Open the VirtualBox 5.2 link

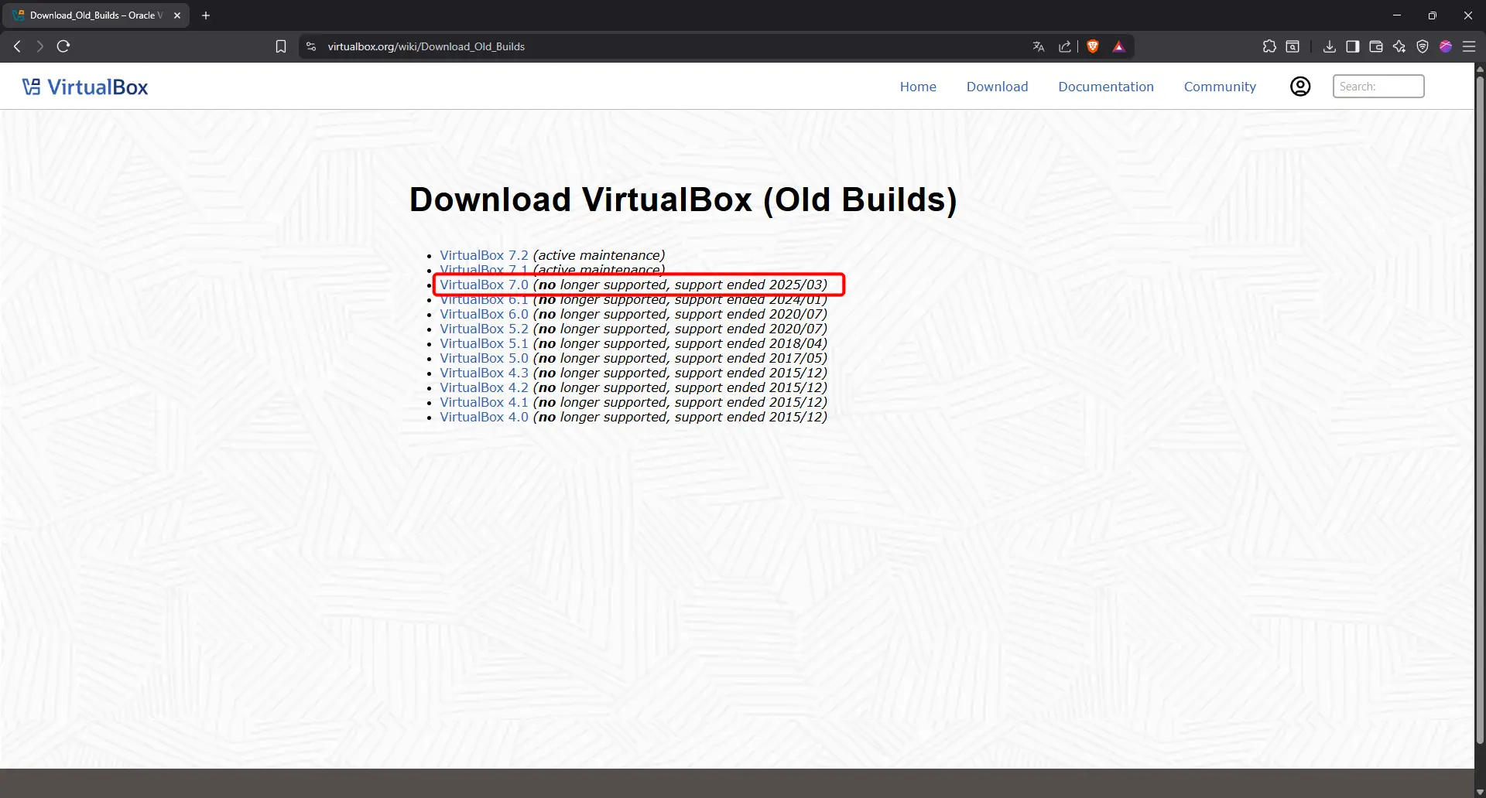[484, 329]
